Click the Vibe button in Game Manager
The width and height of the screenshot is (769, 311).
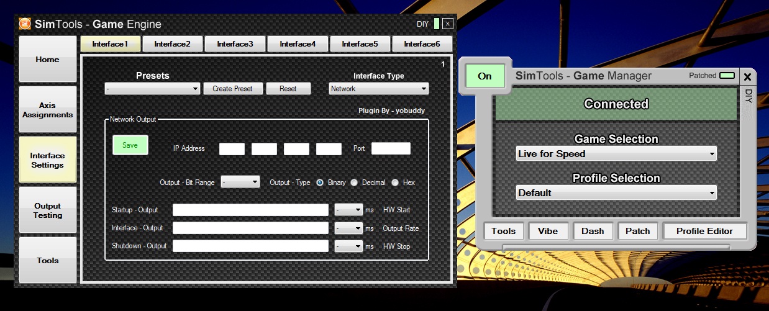pyautogui.click(x=548, y=231)
